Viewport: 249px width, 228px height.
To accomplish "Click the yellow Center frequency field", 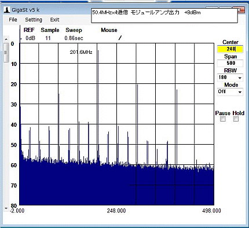I will click(x=230, y=49).
